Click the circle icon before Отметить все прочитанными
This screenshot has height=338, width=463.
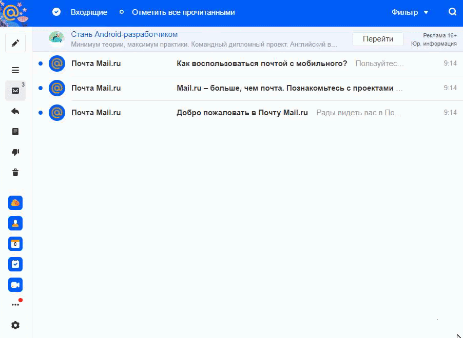tap(121, 12)
